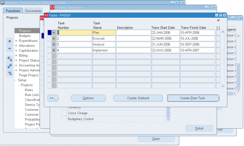Image resolution: width=244 pixels, height=146 pixels.
Task: Expand task 4 Implement with its plus button
Action: pyautogui.click(x=54, y=50)
